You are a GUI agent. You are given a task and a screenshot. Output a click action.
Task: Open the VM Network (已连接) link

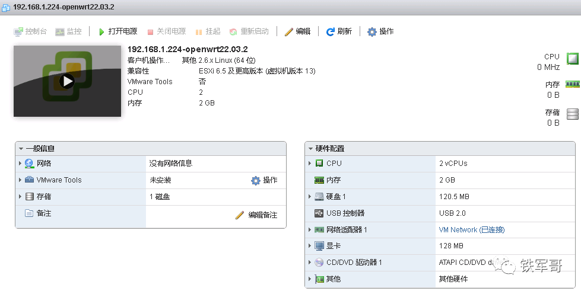click(472, 230)
